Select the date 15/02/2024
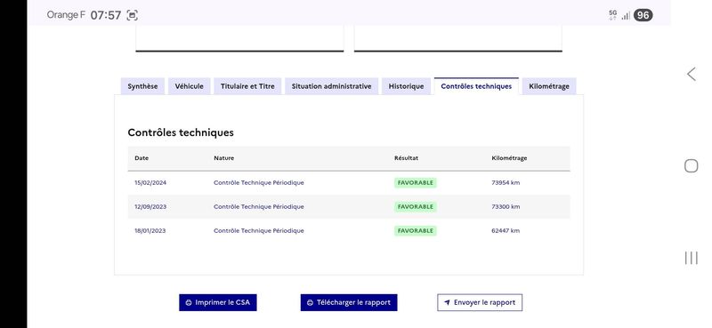 click(150, 183)
